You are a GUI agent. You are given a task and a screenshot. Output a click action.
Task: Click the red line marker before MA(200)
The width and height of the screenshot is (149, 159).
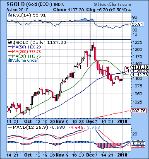coord(10,52)
